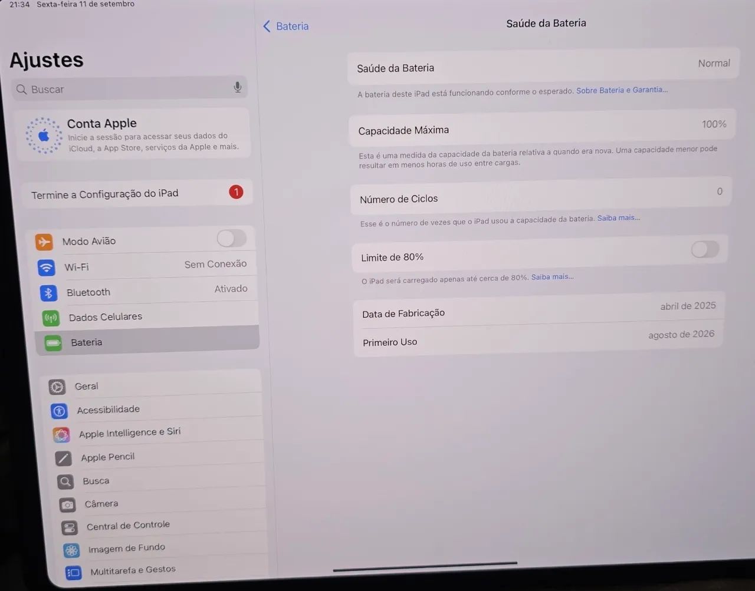Image resolution: width=755 pixels, height=591 pixels.
Task: Tap the Busca magnifier icon
Action: (x=65, y=482)
